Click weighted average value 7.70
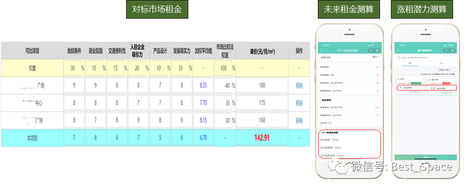The width and height of the screenshot is (467, 188). [x=203, y=103]
